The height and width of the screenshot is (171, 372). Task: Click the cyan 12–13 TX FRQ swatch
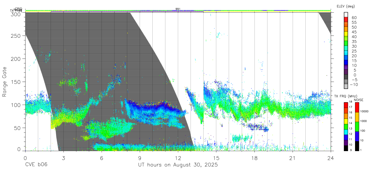346,132
